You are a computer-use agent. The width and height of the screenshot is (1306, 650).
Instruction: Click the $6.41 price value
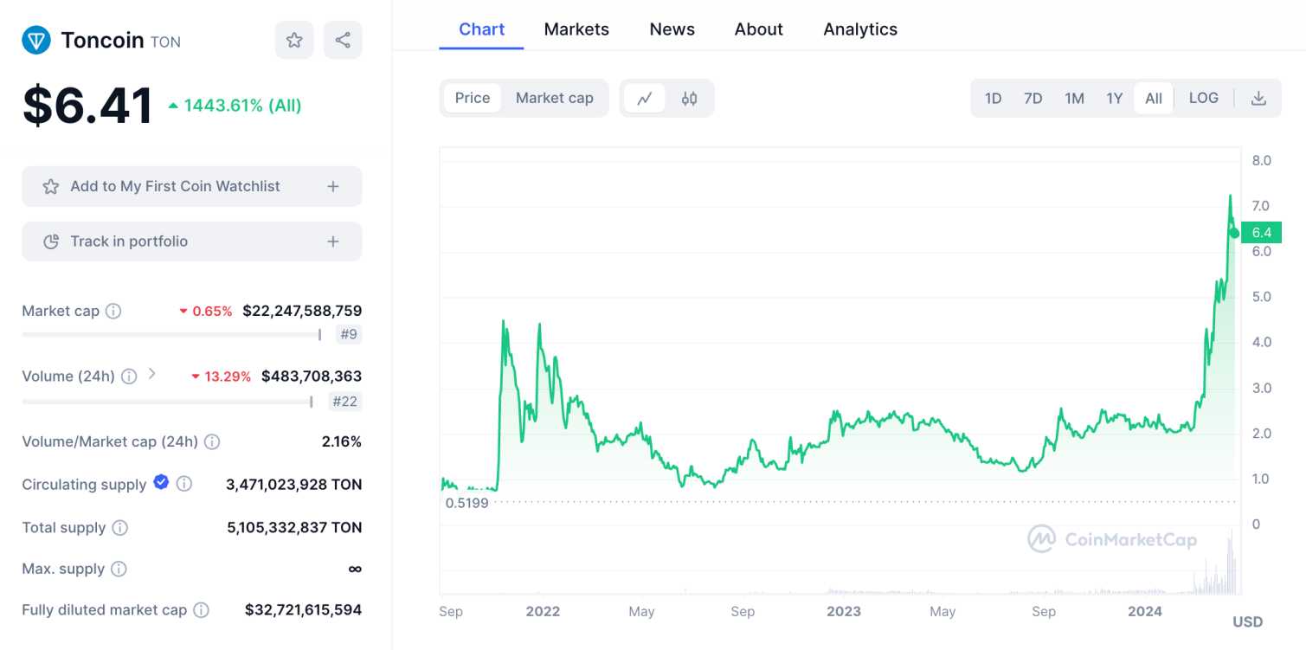(87, 106)
